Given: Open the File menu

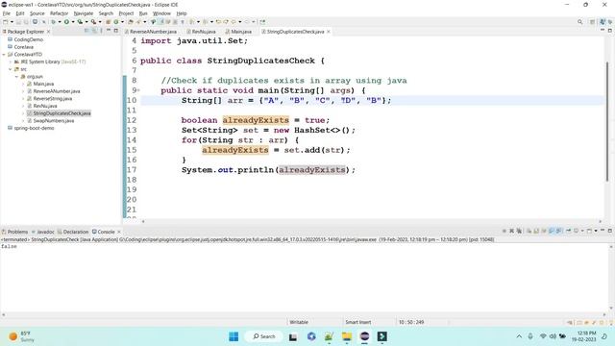Looking at the screenshot, I should point(7,13).
